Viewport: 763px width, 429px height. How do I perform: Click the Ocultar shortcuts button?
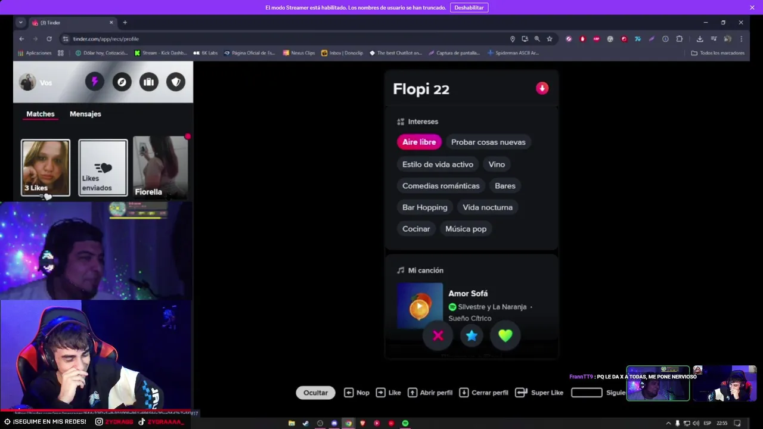pos(315,393)
